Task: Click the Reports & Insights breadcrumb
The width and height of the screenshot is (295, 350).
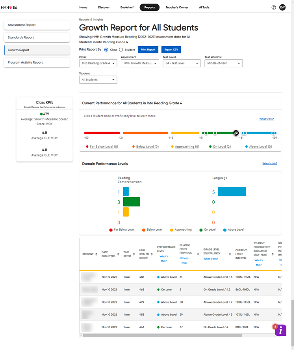Action: tap(91, 20)
